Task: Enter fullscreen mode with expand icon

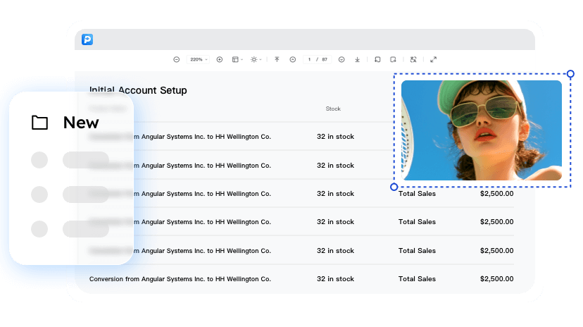Action: click(434, 60)
